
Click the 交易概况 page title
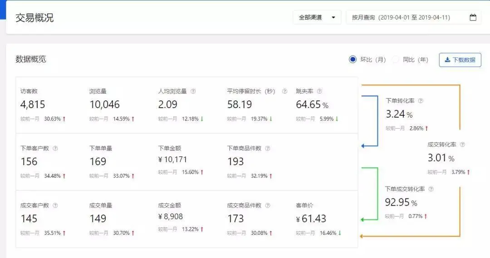pyautogui.click(x=34, y=18)
